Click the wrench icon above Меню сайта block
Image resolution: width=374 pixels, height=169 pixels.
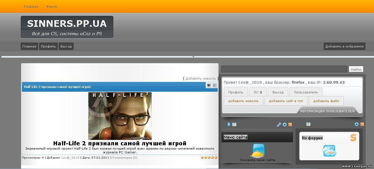point(279,124)
